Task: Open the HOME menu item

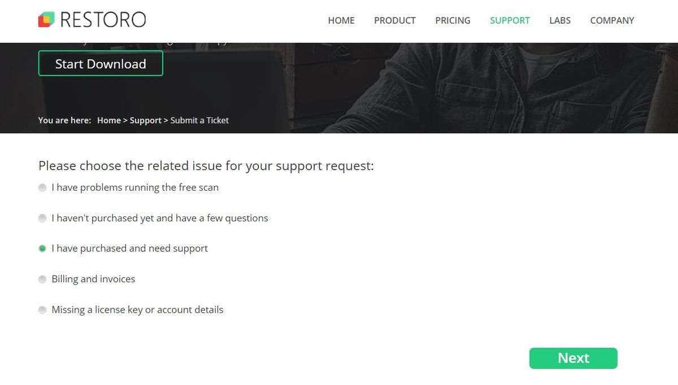Action: tap(341, 20)
